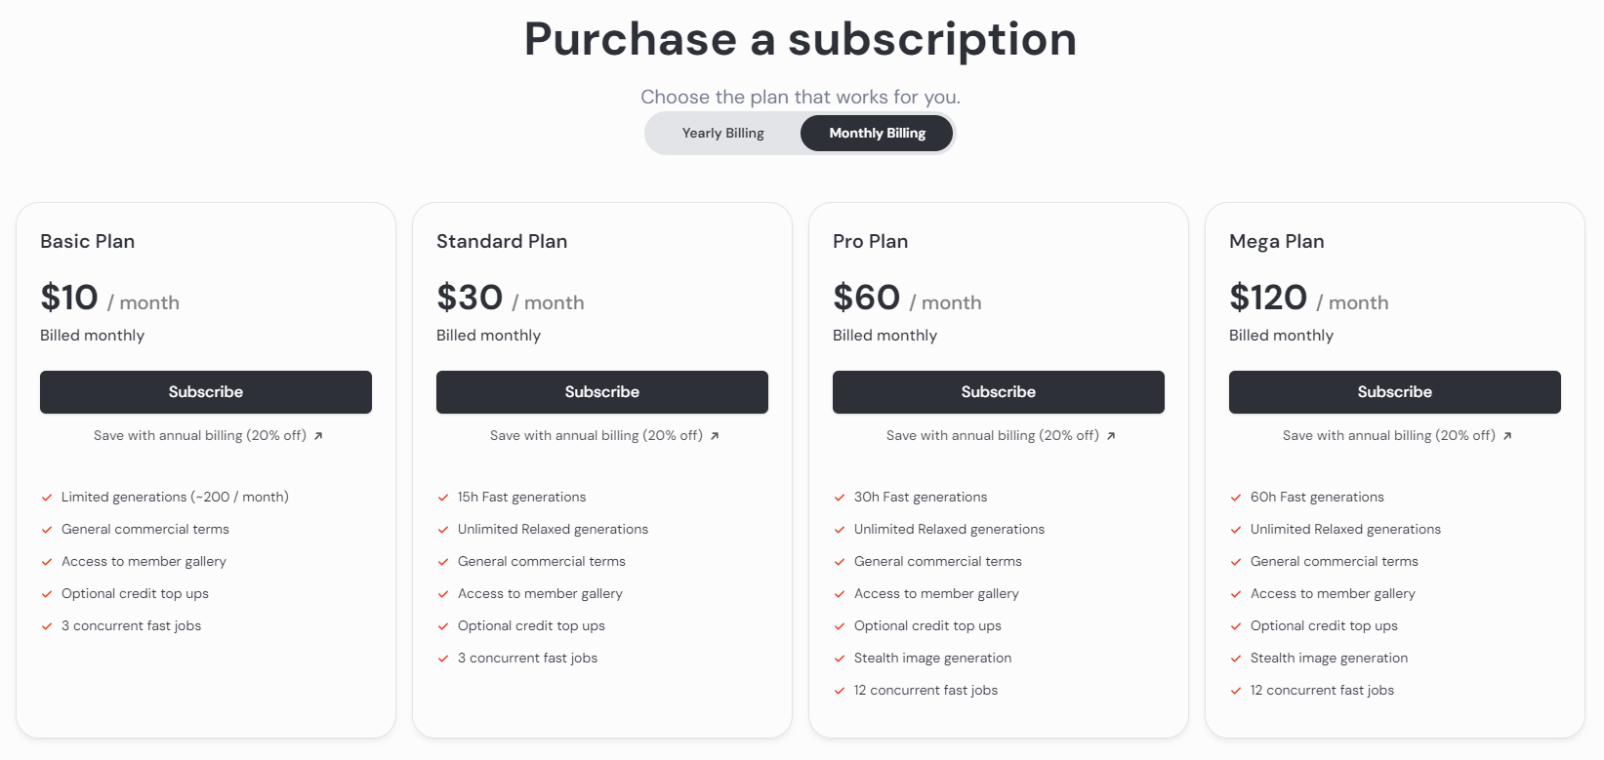Open annual billing savings link under Standard Plan

point(596,436)
